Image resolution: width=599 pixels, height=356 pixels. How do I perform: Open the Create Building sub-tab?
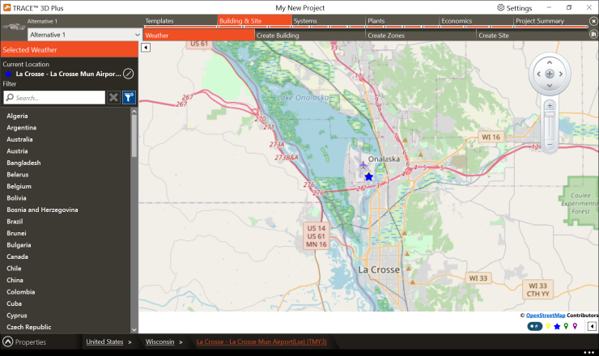pyautogui.click(x=278, y=36)
